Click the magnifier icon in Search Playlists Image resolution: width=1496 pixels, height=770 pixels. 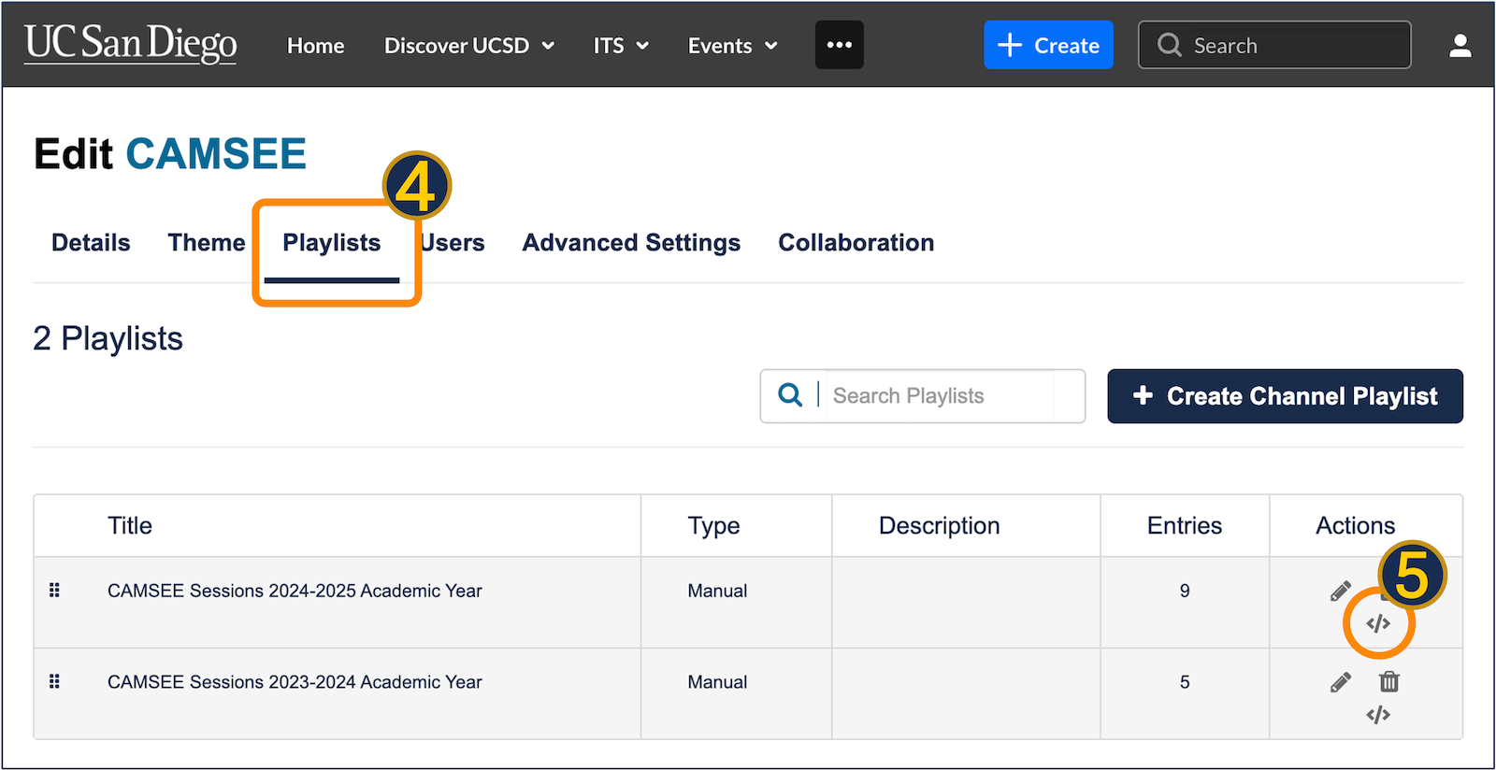pos(790,395)
